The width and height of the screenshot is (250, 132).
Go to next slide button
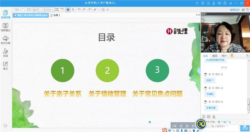pos(187,126)
